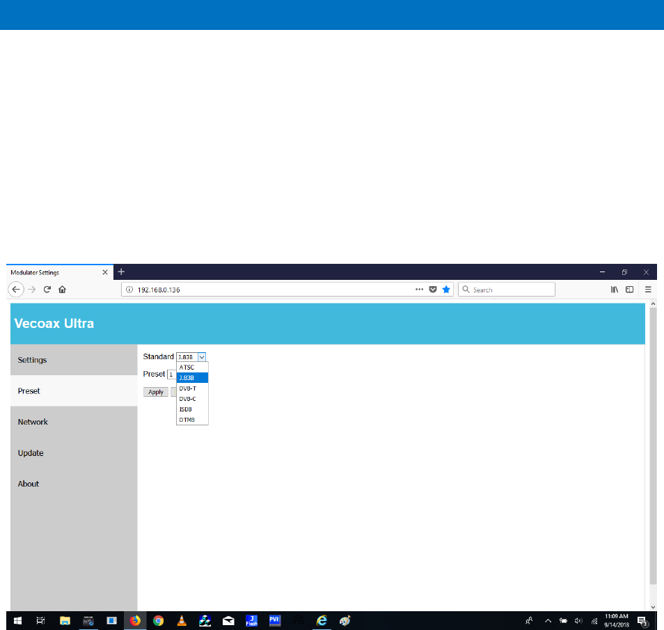
Task: Open the paint palette app on the taskbar
Action: 345,621
